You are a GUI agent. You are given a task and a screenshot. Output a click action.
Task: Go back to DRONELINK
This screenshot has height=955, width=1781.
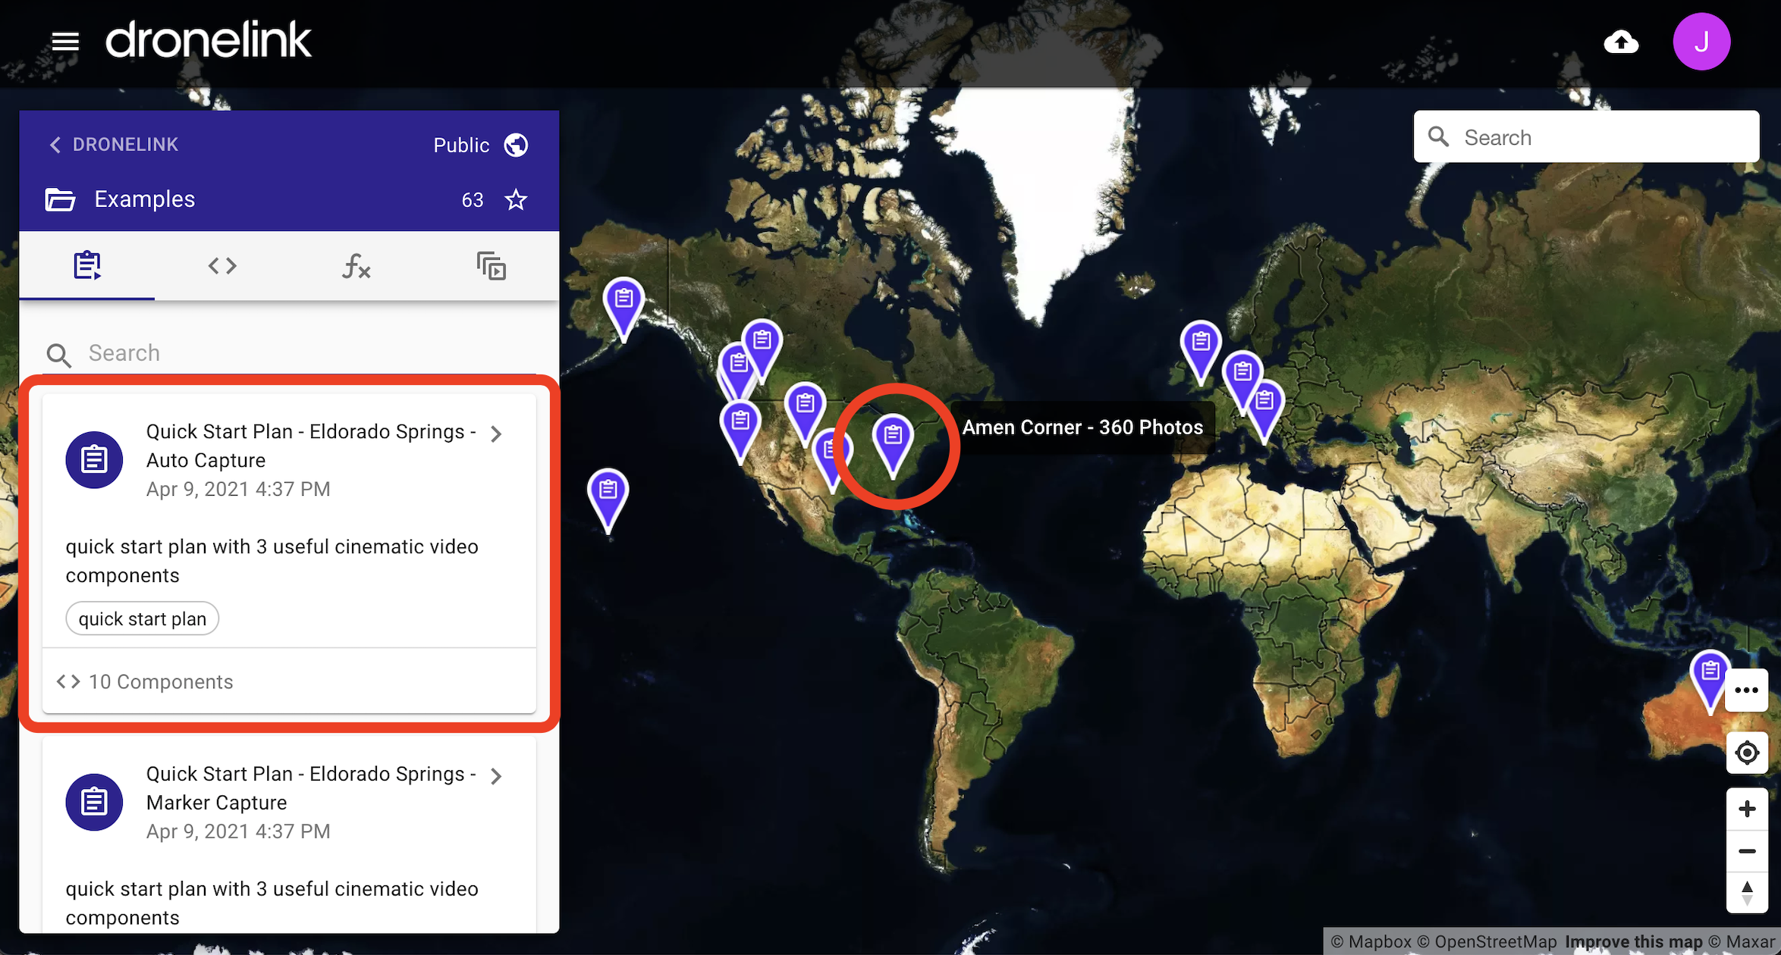(114, 144)
